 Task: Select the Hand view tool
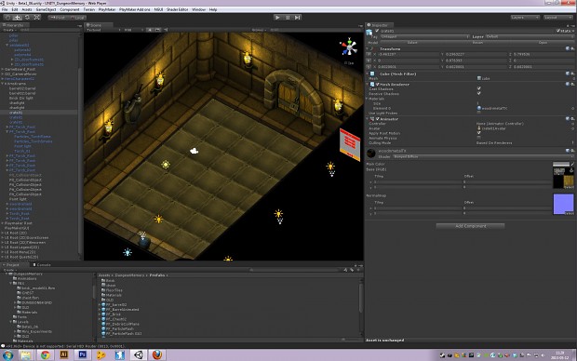pos(7,18)
